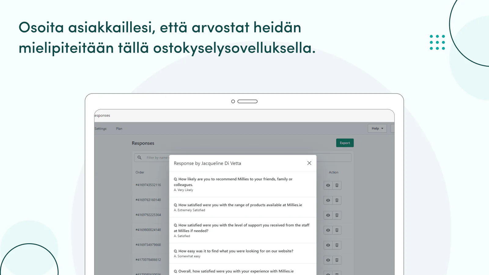489x275 pixels.
Task: Click 'Response by Jacqueline Di Vetta' title
Action: (x=208, y=163)
